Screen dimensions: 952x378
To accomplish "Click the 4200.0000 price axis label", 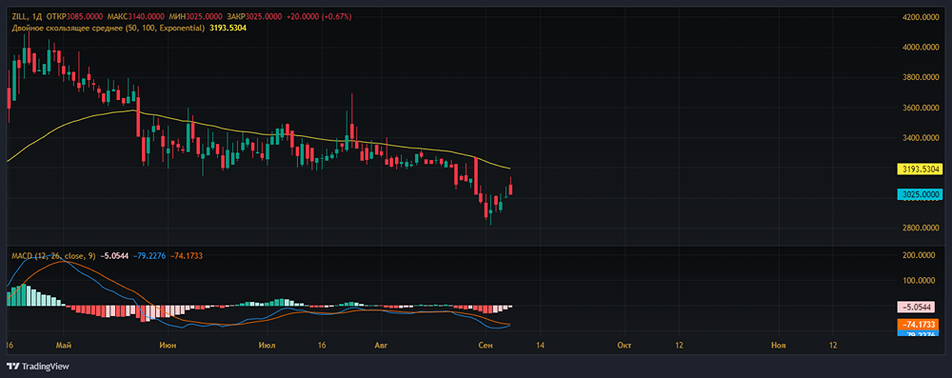I will point(920,17).
